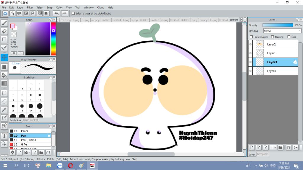Click the add new layer icon
The image size is (303, 170).
pos(252,148)
